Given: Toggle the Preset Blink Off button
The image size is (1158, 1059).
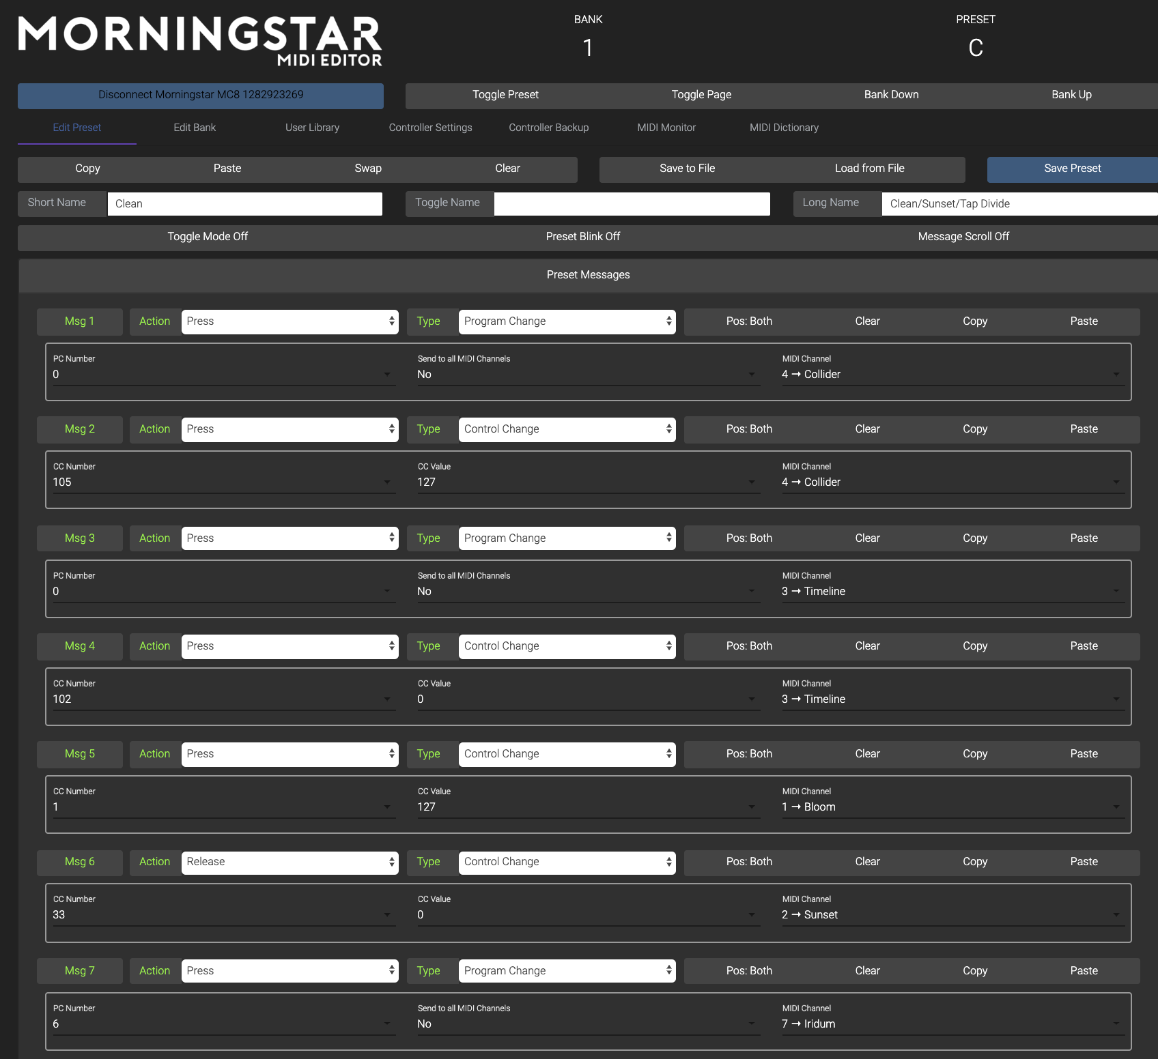Looking at the screenshot, I should [x=583, y=237].
